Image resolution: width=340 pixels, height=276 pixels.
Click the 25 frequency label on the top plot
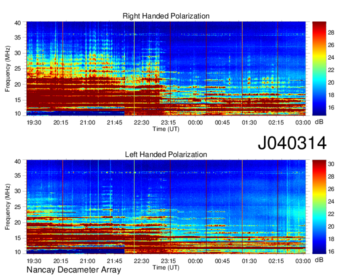tap(17, 68)
